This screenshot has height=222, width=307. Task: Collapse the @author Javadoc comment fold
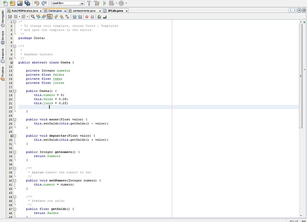tap(15, 46)
